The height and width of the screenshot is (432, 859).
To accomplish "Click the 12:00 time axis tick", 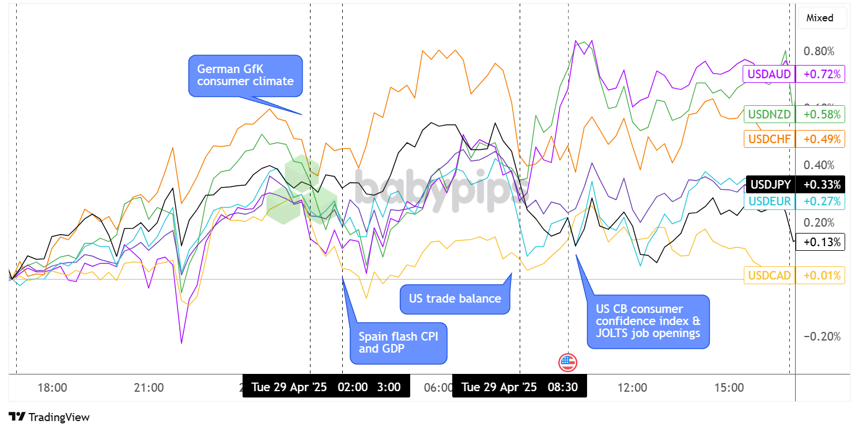I will coord(632,388).
